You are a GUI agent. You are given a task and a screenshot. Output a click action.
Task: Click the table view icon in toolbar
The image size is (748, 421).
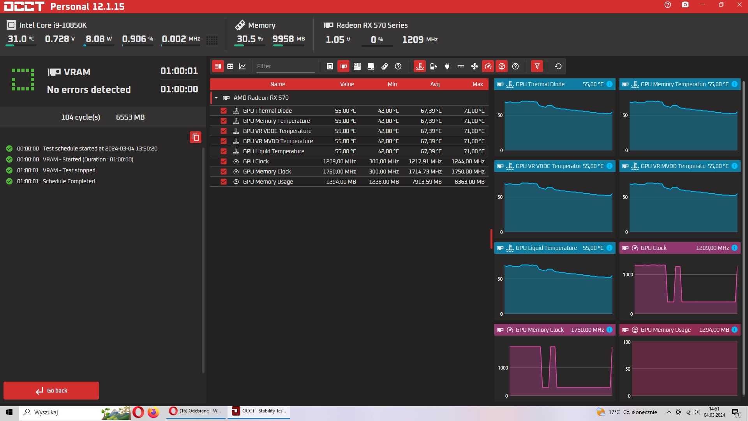pos(230,66)
